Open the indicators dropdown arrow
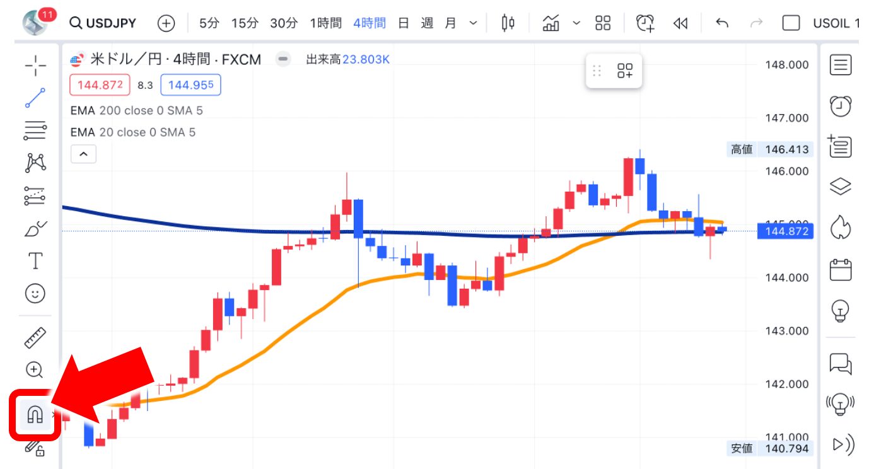874x469 pixels. pyautogui.click(x=576, y=23)
